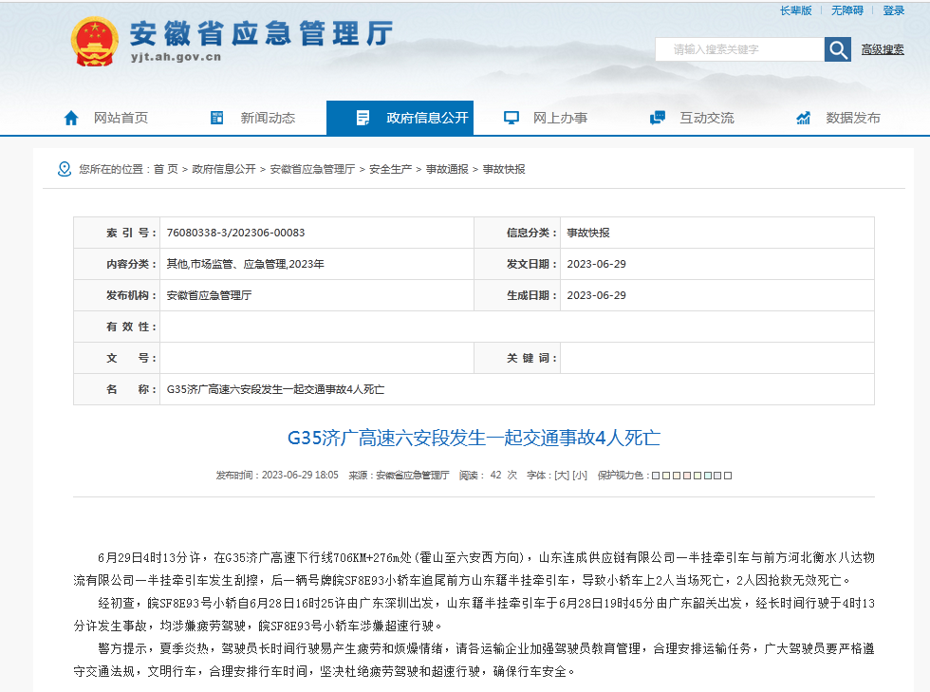Viewport: 930px width, 692px height.
Task: Click the chart icon beside 数据发布
Action: 804,118
